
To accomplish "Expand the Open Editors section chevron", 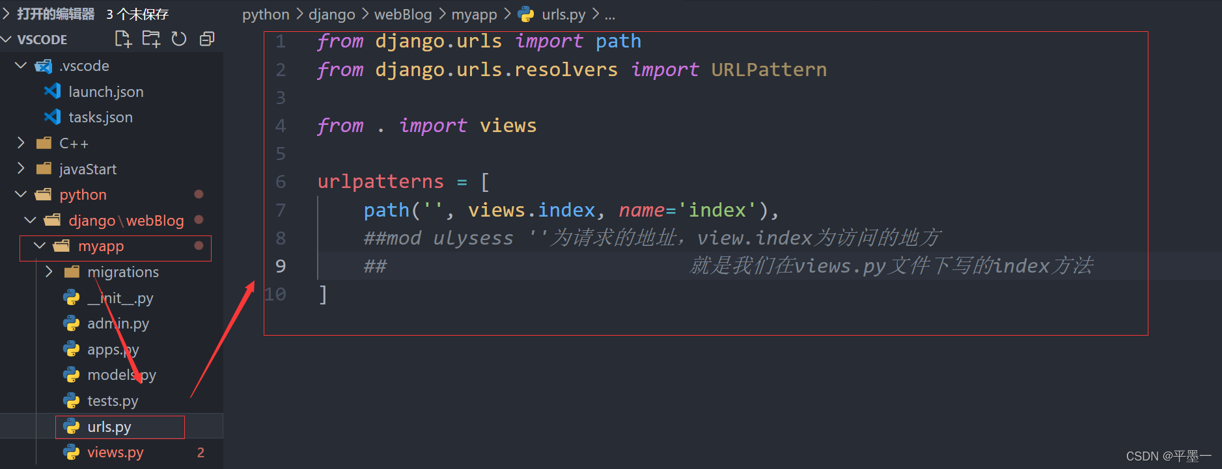I will coord(6,14).
